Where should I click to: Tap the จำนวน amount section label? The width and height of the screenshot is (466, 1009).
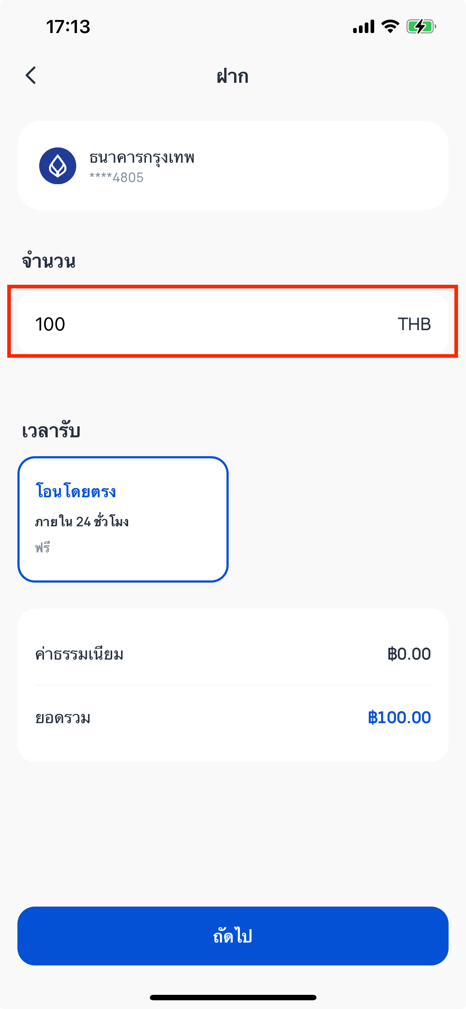tap(49, 261)
